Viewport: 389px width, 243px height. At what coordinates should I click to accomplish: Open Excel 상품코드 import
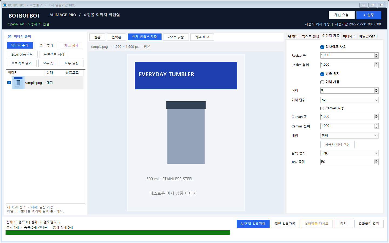point(22,54)
